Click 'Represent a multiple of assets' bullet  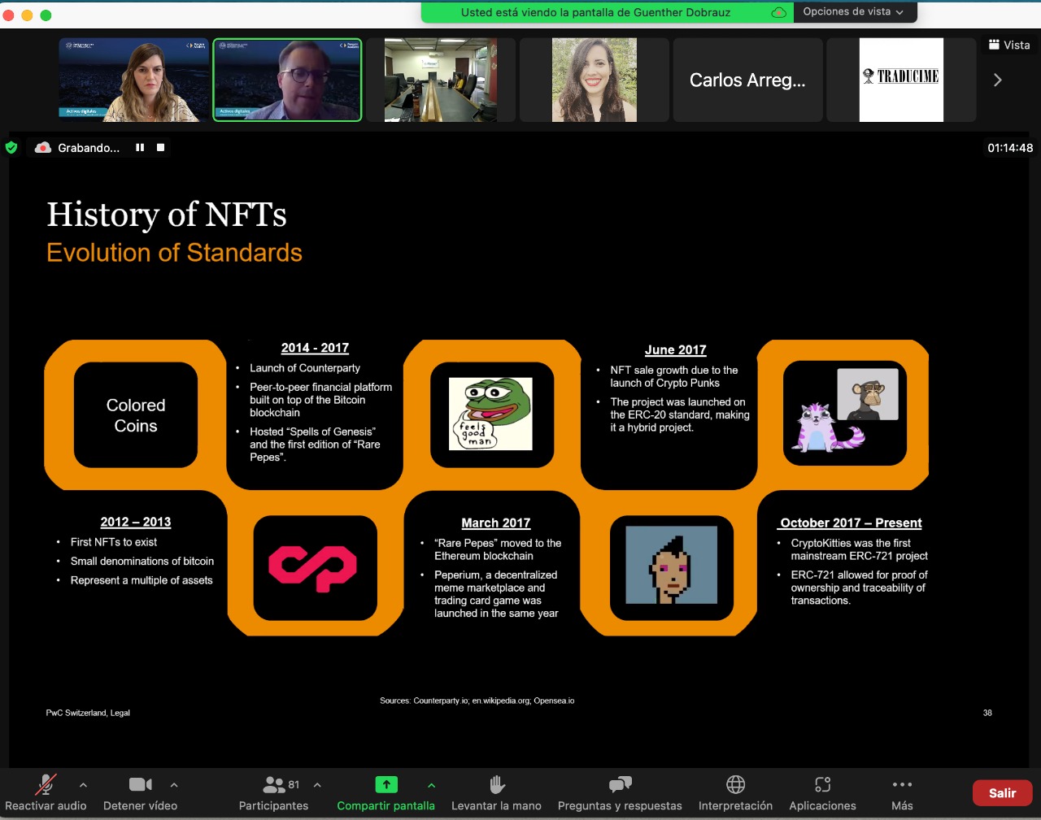(x=142, y=580)
